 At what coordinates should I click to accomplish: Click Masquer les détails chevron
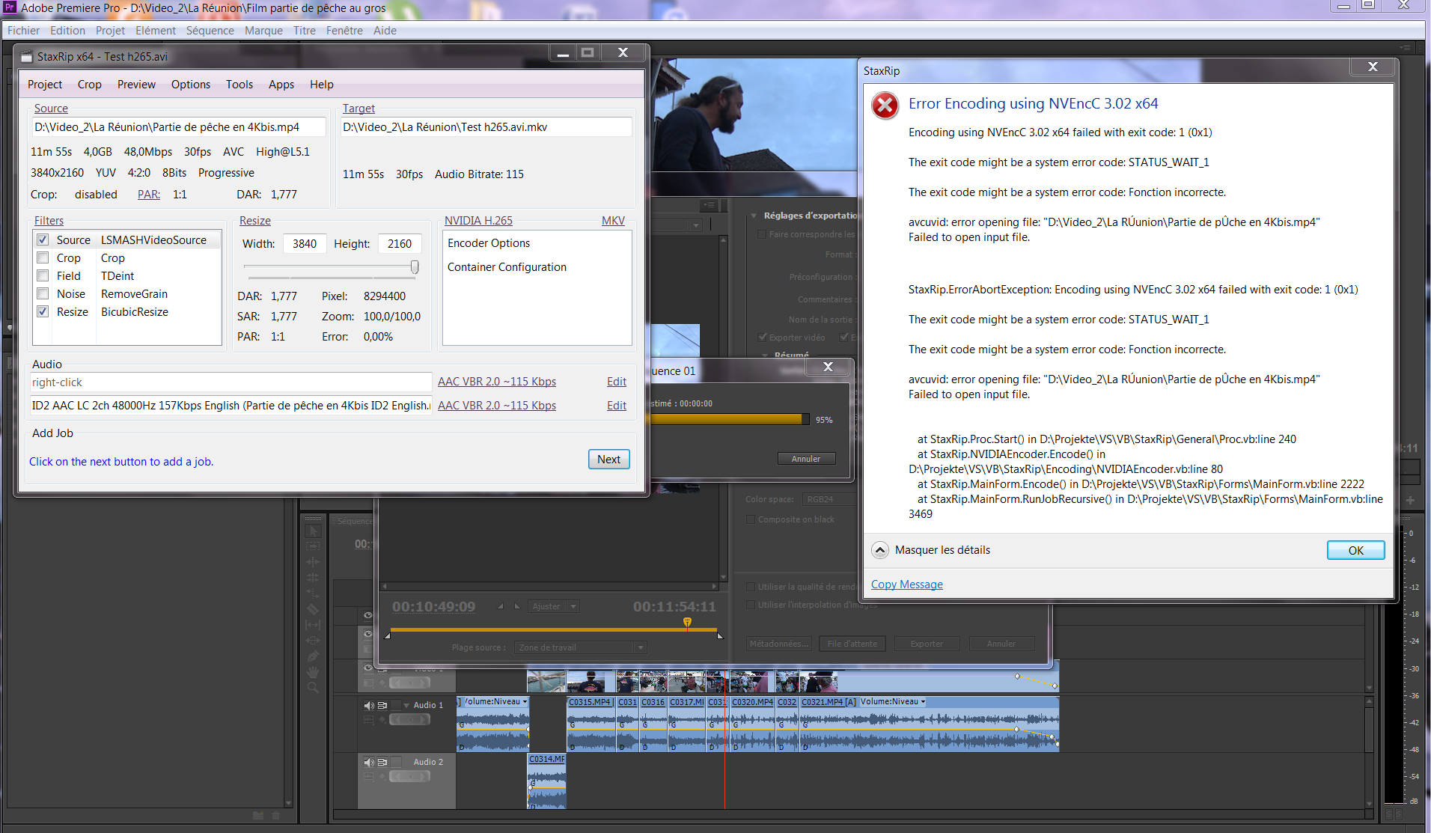point(880,550)
